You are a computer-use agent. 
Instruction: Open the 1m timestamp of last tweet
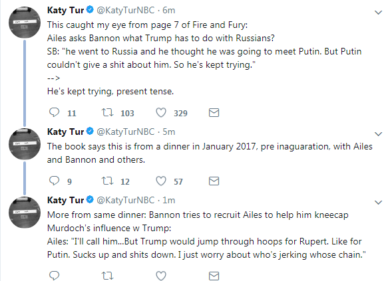pos(169,200)
